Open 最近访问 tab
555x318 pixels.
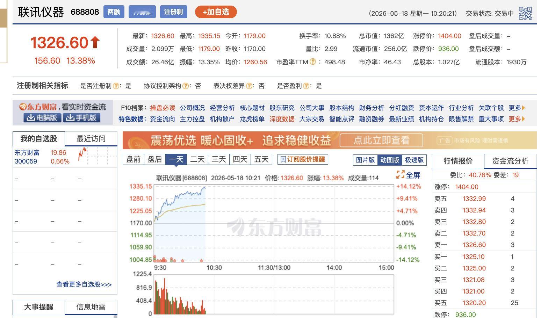91,139
